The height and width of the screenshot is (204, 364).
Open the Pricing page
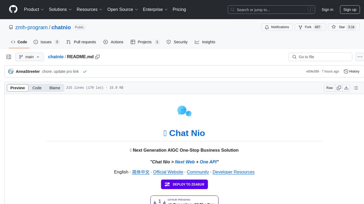click(179, 10)
